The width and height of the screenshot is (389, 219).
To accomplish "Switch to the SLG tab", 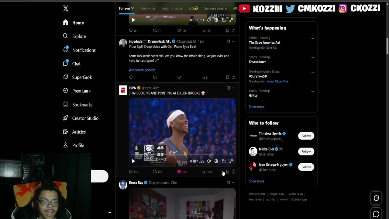I will click(x=193, y=8).
